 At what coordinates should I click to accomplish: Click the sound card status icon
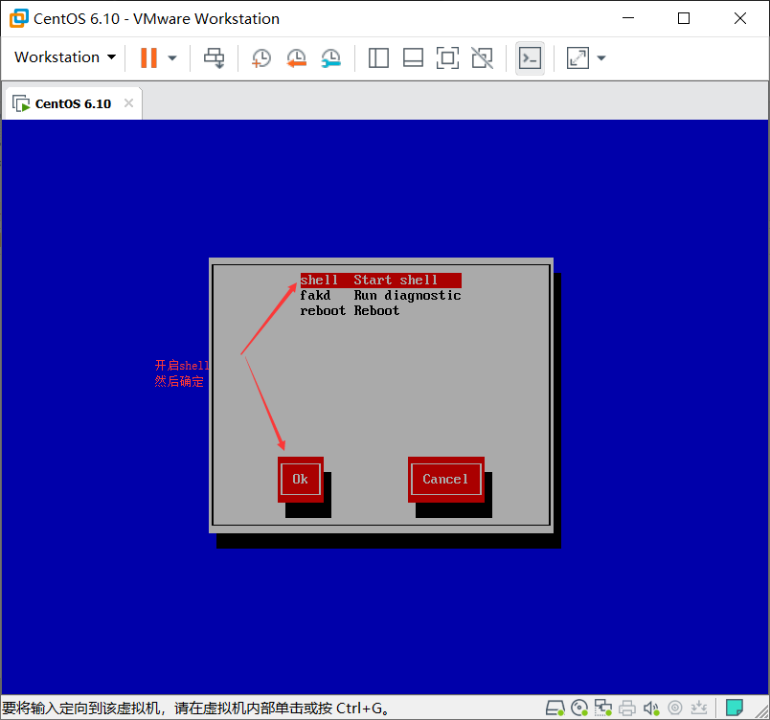651,708
